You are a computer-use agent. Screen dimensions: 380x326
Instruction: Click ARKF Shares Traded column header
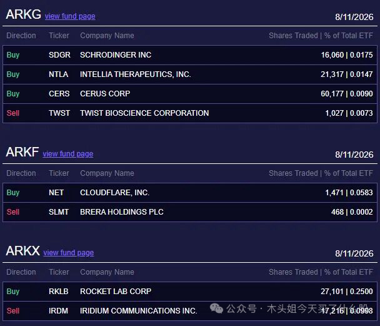(x=321, y=173)
